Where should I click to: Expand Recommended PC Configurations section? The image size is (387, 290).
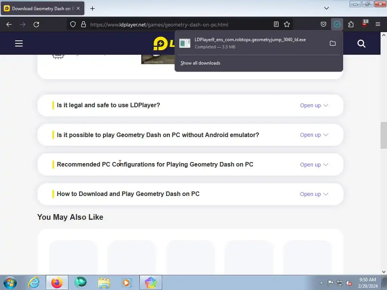tap(314, 165)
